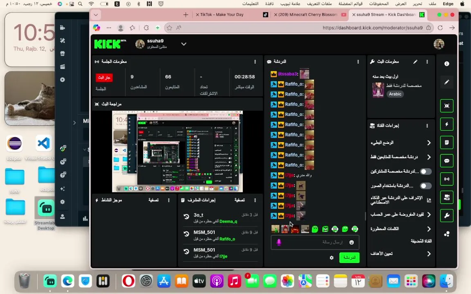Select ssuha9 Stream Kick Dashboard tab

pos(388,14)
